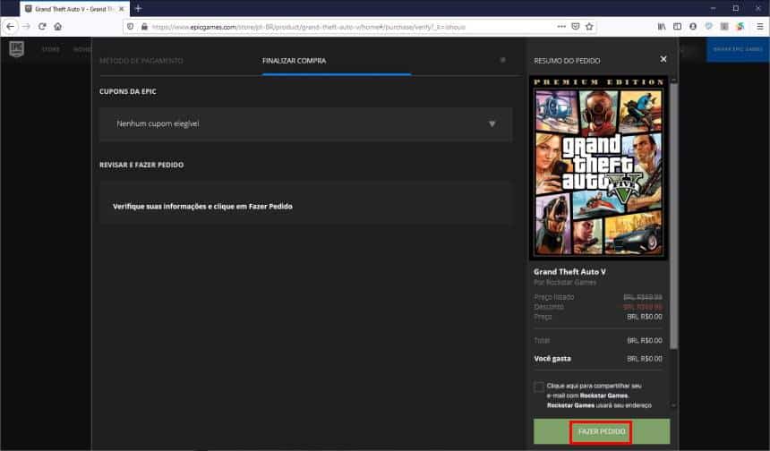
Task: Click the GTA V Premium Edition cover art
Action: tap(599, 168)
